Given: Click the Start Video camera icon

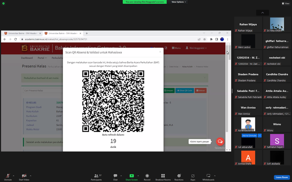Looking at the screenshot, I should [24, 176].
